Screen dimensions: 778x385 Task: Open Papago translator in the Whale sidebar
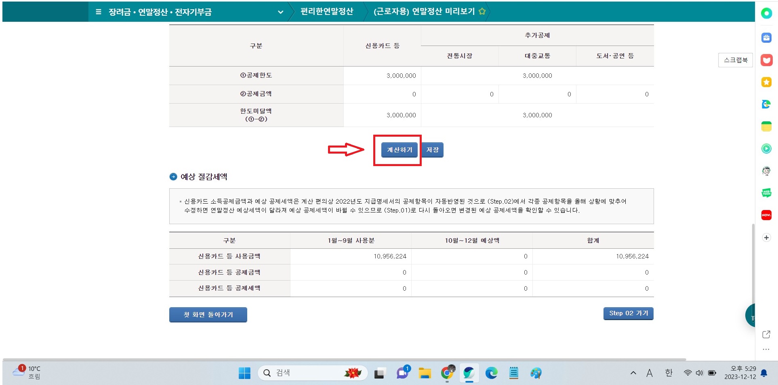tap(766, 104)
